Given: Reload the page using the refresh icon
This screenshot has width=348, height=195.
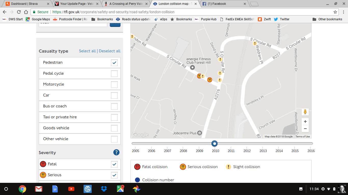Looking at the screenshot, I should coord(19,12).
